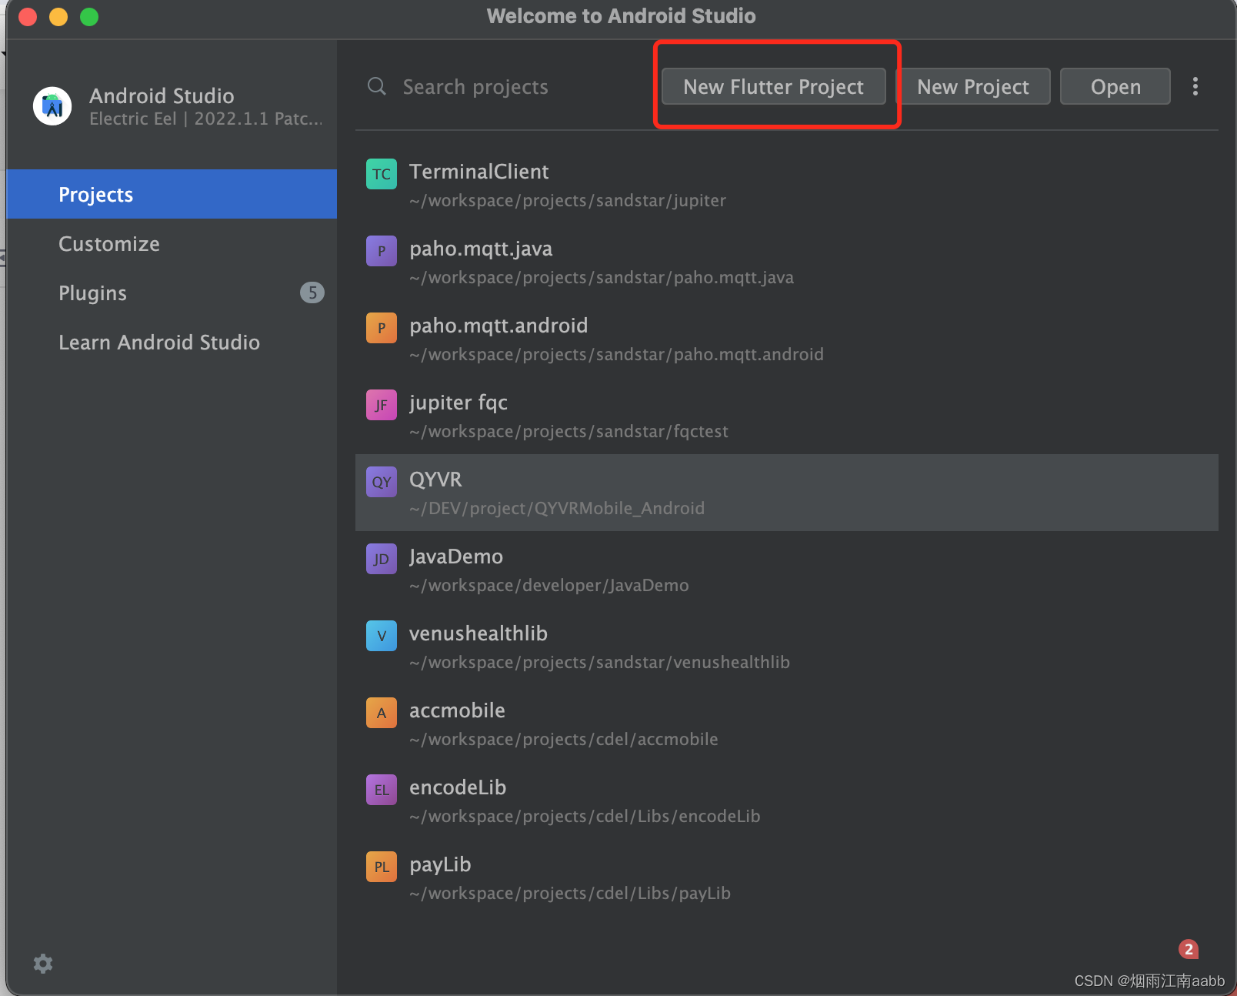Open the three-dot more options menu
Screen dimensions: 1237x996
[1195, 86]
